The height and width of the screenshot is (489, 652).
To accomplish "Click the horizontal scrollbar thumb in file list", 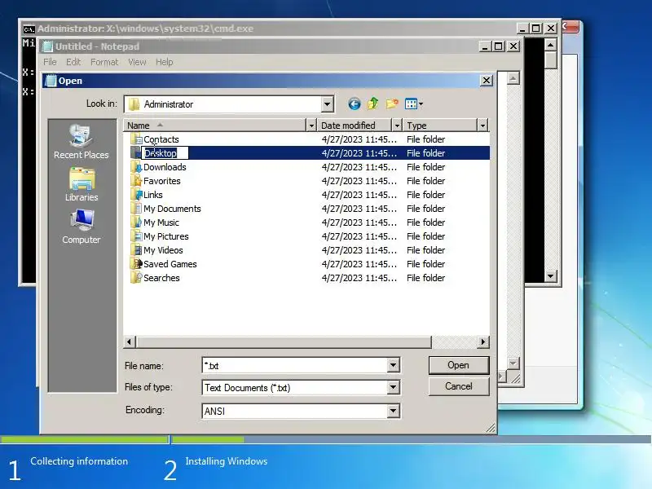I will [x=284, y=341].
